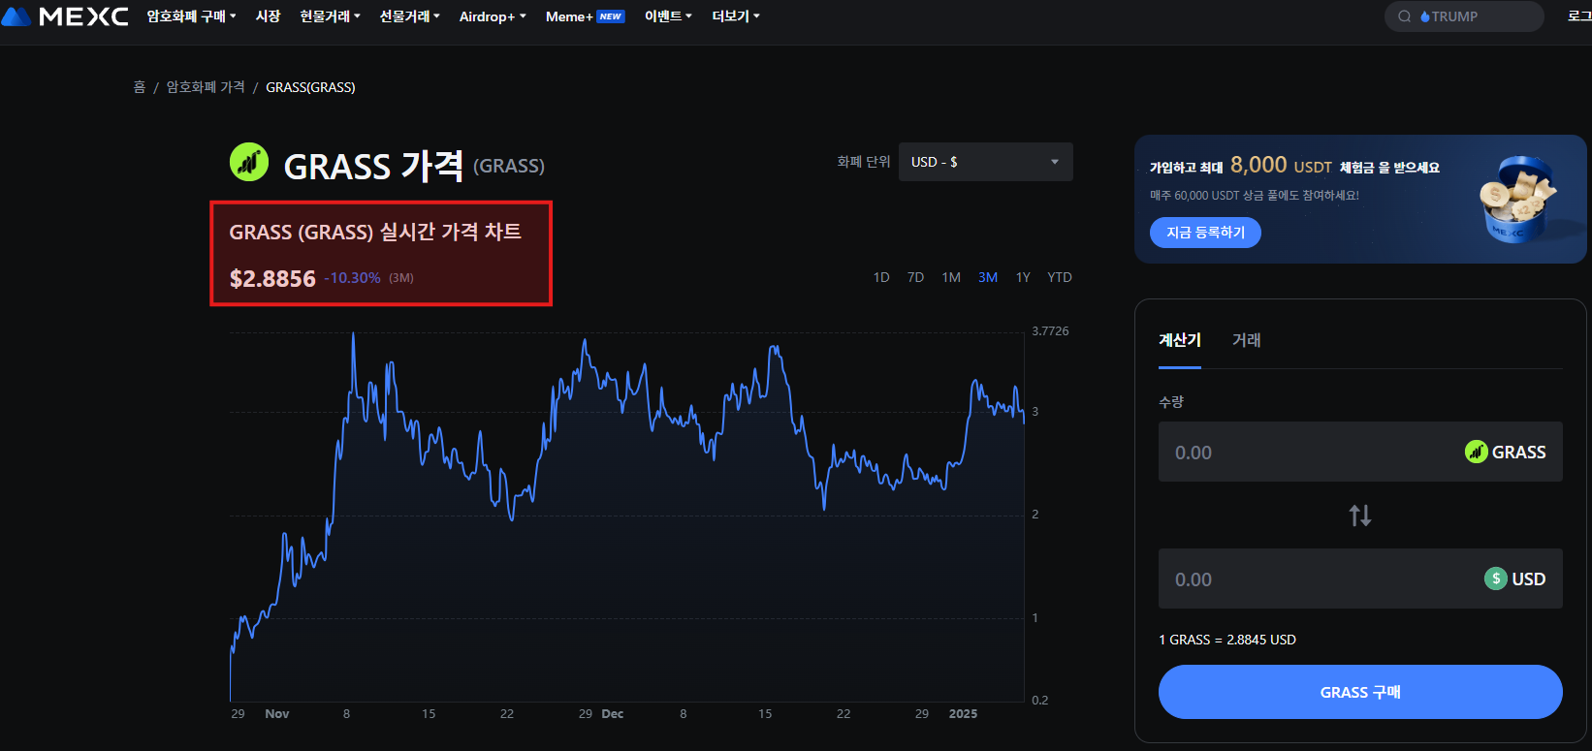Click the Dec label on chart axis
This screenshot has height=751, width=1592.
pyautogui.click(x=613, y=714)
